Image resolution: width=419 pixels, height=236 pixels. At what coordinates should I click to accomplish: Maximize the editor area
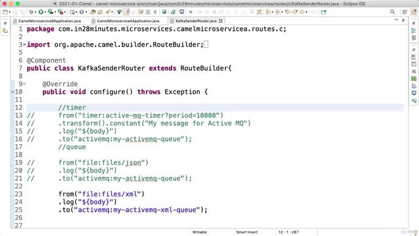pos(403,20)
